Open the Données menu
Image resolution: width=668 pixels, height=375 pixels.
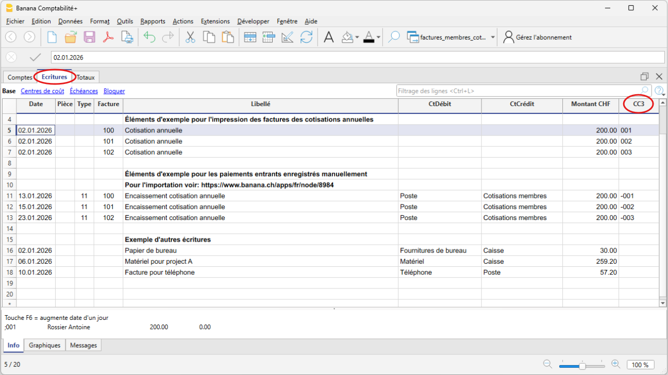[70, 21]
